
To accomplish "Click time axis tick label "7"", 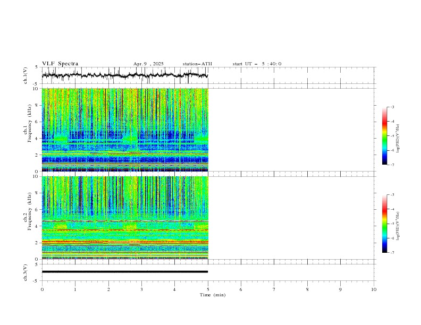I will click(x=274, y=289).
